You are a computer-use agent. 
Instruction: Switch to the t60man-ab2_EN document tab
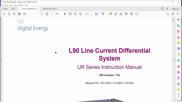(50, 9)
